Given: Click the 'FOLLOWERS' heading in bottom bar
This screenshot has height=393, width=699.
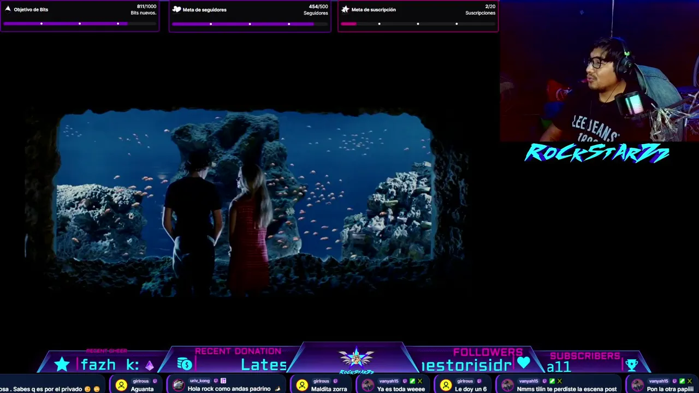Looking at the screenshot, I should click(488, 352).
